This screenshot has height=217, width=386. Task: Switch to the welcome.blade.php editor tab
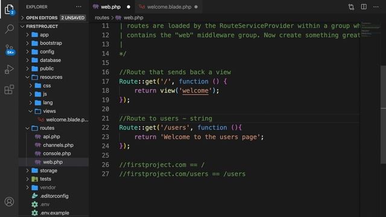(169, 7)
